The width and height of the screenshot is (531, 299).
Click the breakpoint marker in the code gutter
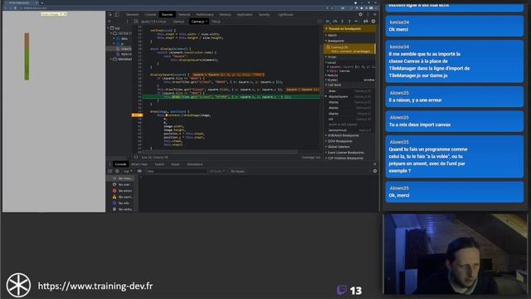[x=137, y=115]
